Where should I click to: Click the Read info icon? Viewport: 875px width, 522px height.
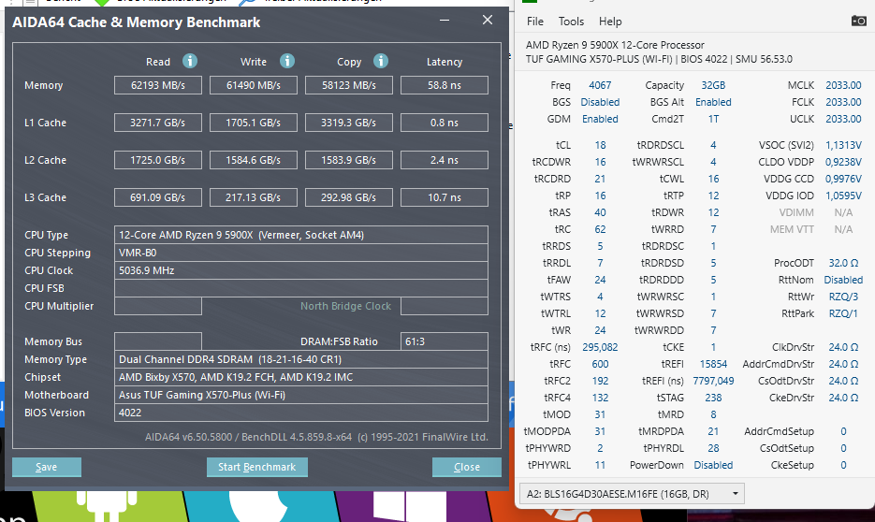pos(190,61)
